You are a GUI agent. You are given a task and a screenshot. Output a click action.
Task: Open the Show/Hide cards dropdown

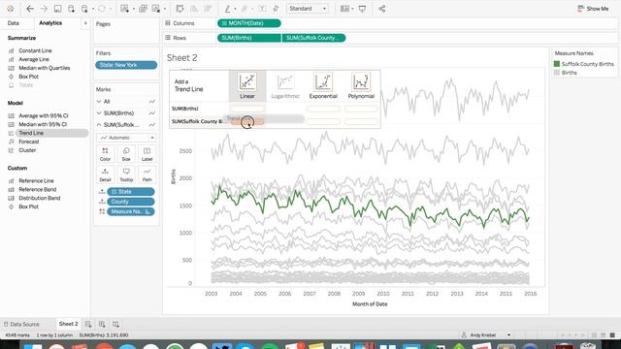pos(347,9)
